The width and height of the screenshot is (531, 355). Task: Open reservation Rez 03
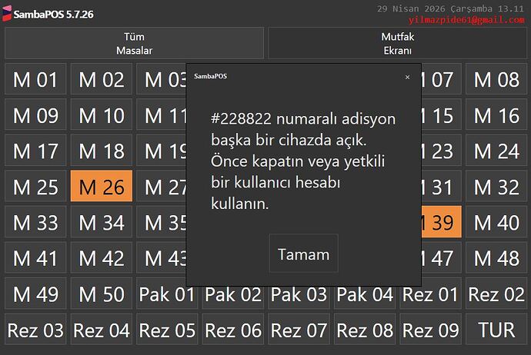coord(35,330)
